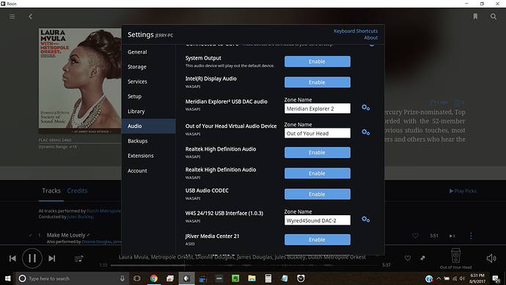Switch to the Tracks tab

click(51, 191)
